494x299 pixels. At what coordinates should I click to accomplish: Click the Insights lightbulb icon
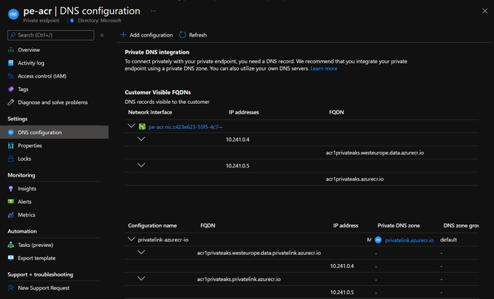click(x=11, y=188)
